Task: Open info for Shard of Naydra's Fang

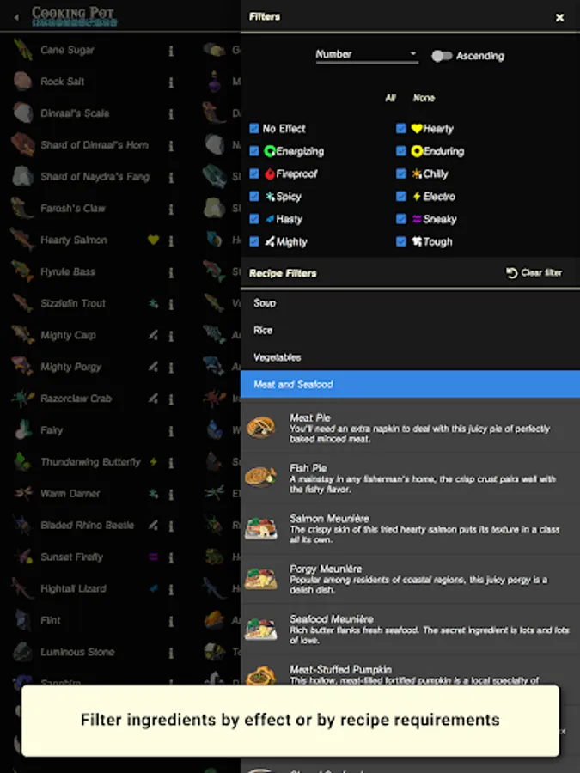Action: (x=171, y=178)
